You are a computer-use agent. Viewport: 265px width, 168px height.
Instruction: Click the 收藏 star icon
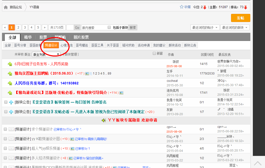tap(181, 7)
